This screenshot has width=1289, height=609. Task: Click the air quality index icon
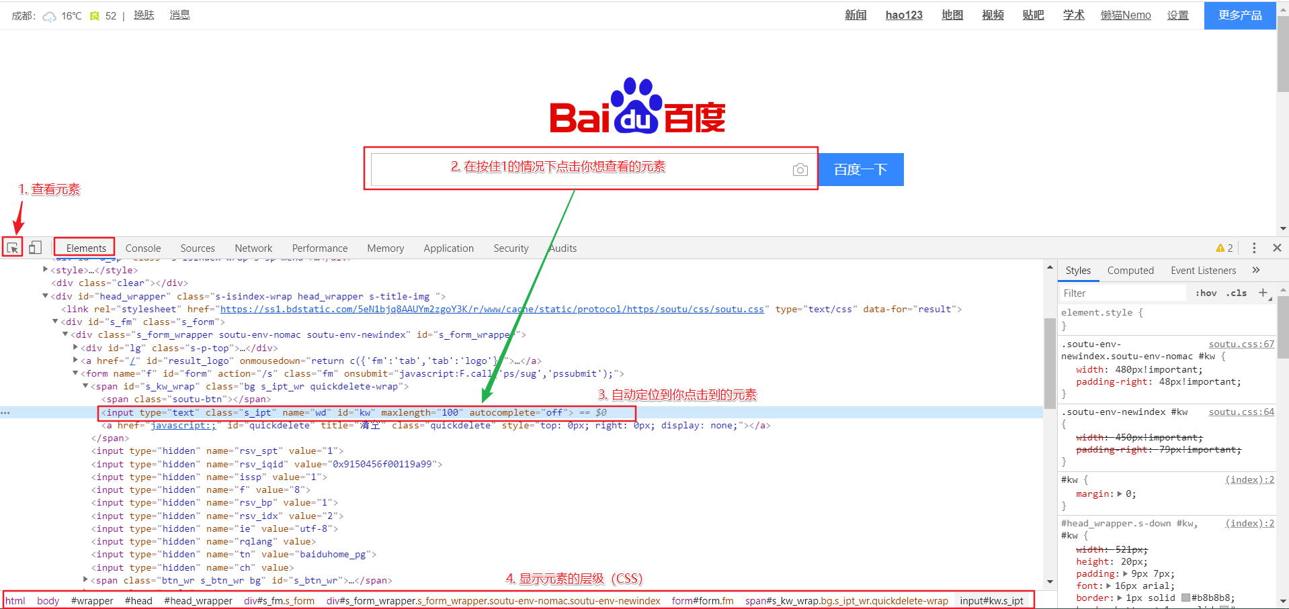click(x=95, y=15)
